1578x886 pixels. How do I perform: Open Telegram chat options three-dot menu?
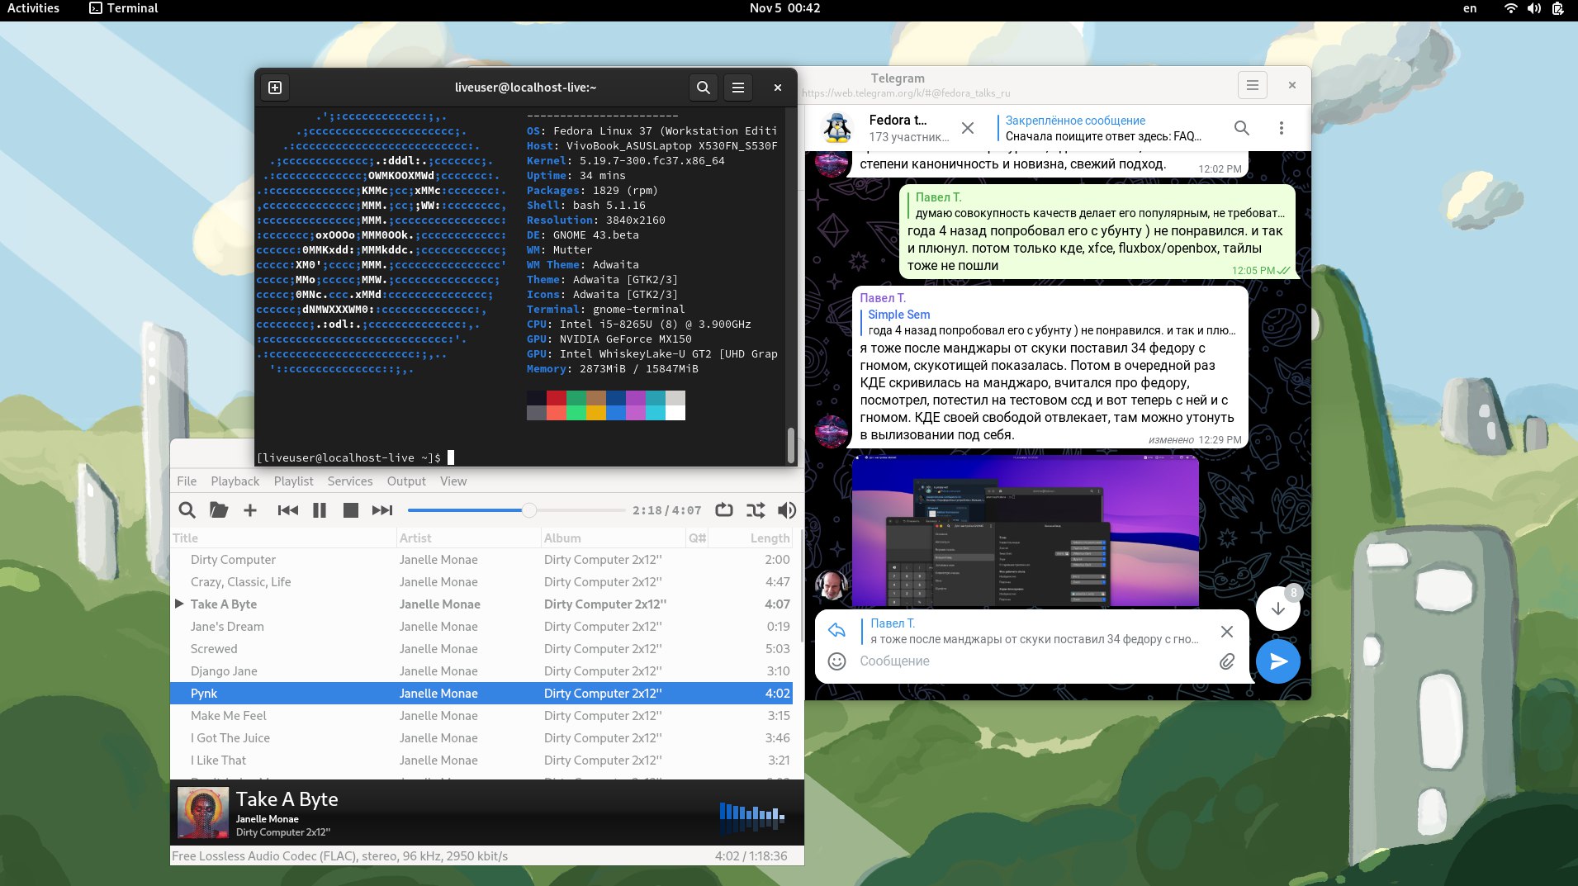click(1281, 128)
